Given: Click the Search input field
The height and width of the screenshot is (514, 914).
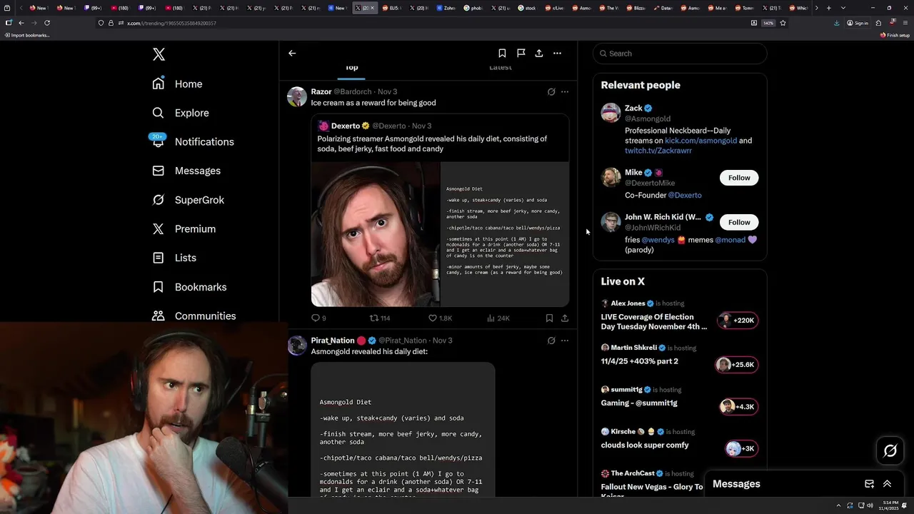Looking at the screenshot, I should click(680, 54).
